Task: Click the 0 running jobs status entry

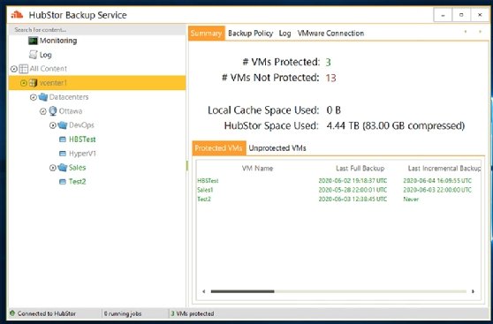Action: click(x=123, y=313)
